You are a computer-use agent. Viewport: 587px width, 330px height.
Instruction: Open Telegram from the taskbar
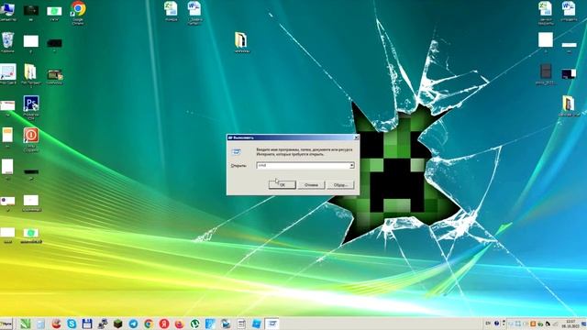(x=133, y=324)
